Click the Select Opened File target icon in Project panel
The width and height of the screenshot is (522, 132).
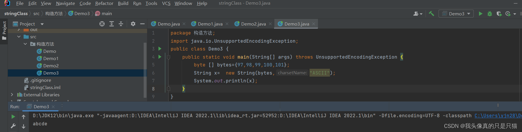[102, 24]
